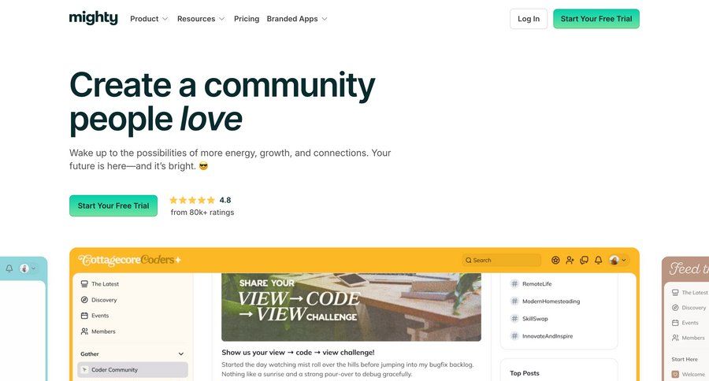Click the Search field in the orange header
Image resolution: width=709 pixels, height=381 pixels.
coord(502,260)
